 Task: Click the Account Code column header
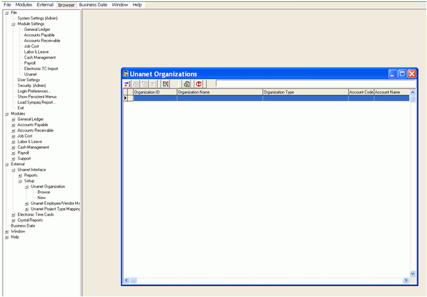pos(361,92)
